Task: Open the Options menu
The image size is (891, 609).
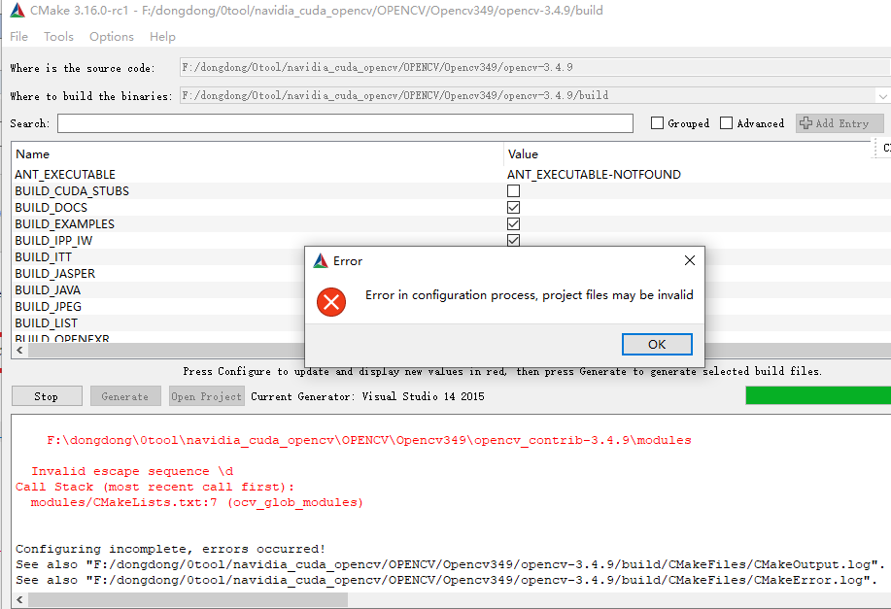Action: pyautogui.click(x=112, y=36)
